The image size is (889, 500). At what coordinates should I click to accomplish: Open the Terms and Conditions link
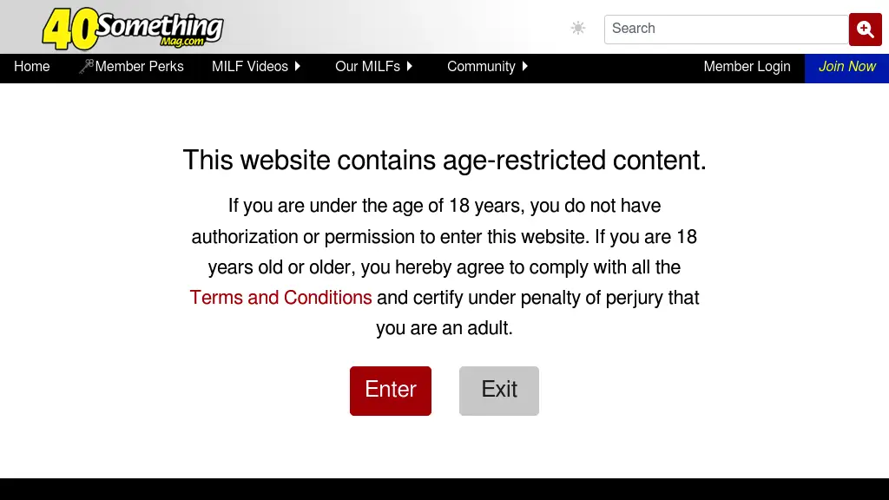coord(280,298)
